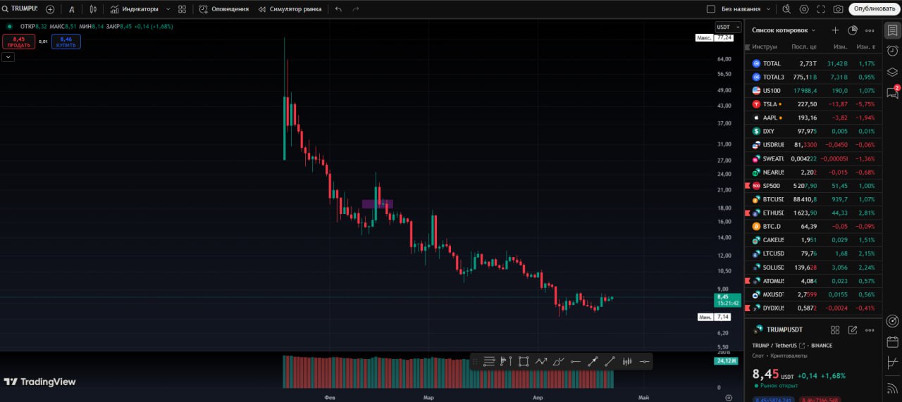Viewport: 902px width, 402px height.
Task: Toggle the watchlist panel sidebar icon
Action: [892, 30]
